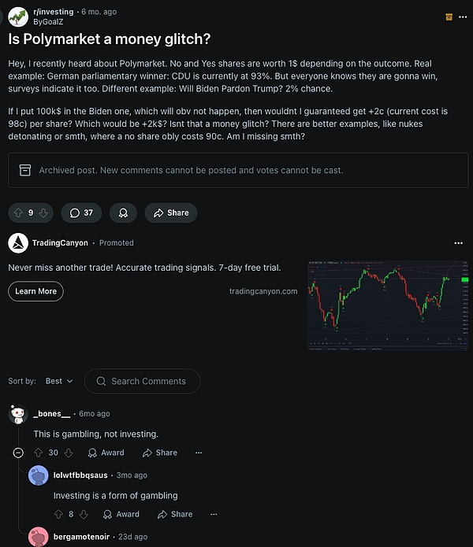Open post options three-dot menu
The height and width of the screenshot is (547, 473).
point(465,17)
